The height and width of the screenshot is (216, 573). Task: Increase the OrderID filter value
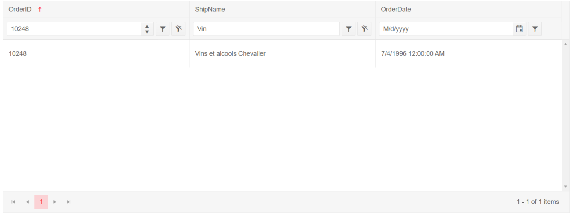coord(147,26)
